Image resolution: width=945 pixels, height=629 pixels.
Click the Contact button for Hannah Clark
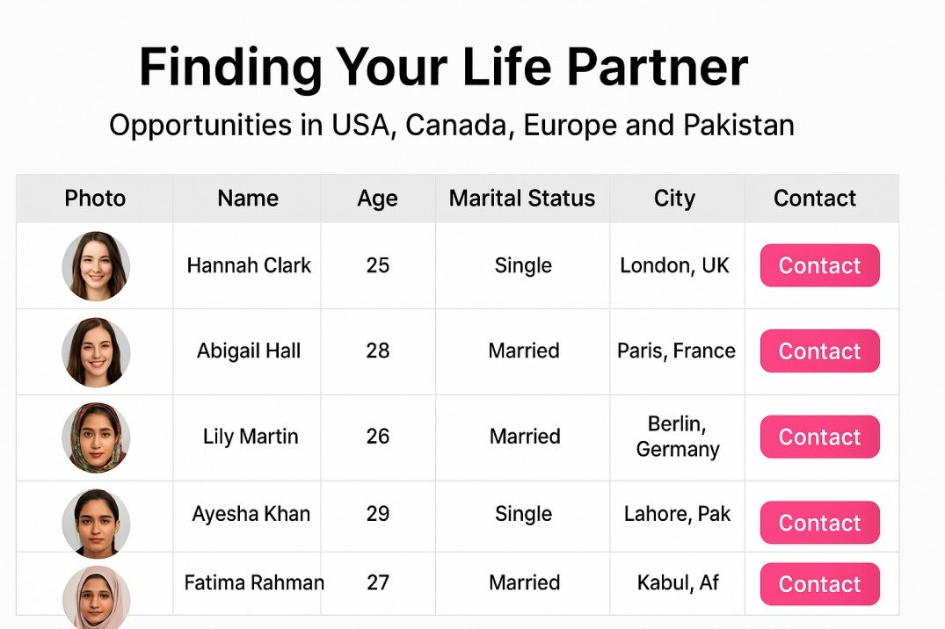pos(818,265)
